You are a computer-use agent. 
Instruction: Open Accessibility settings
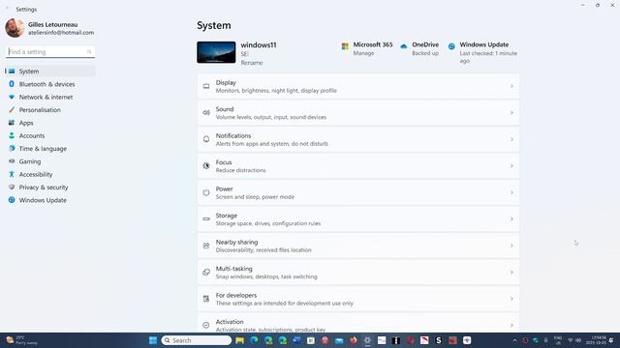50,174
